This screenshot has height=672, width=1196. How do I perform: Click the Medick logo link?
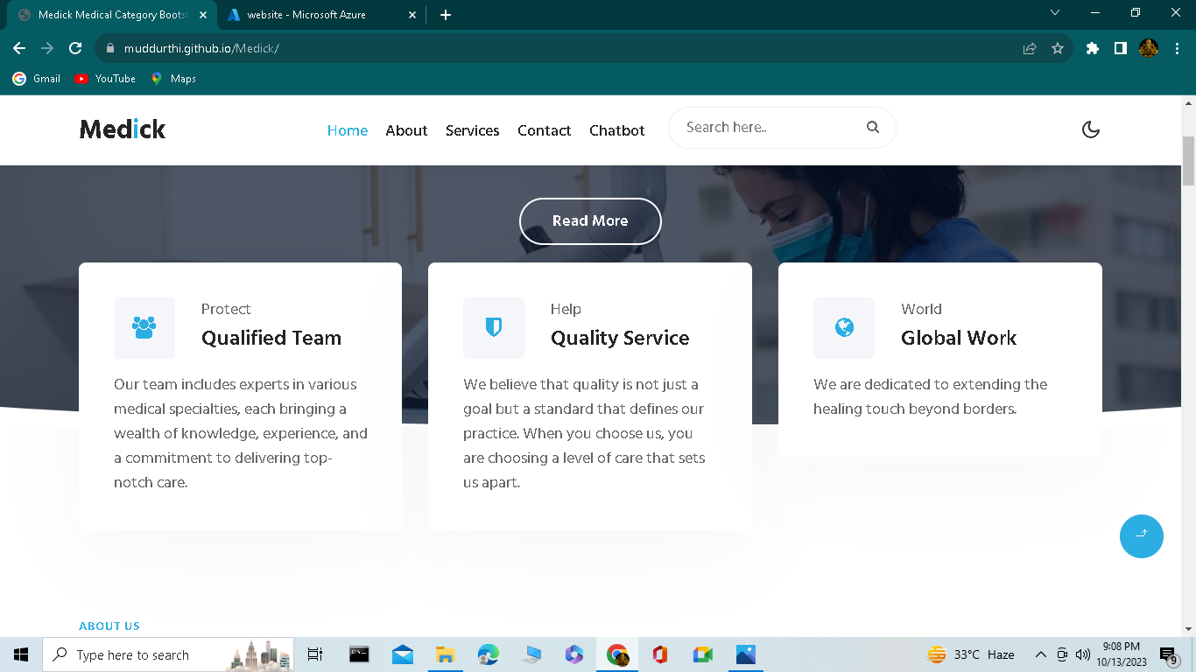(x=121, y=128)
